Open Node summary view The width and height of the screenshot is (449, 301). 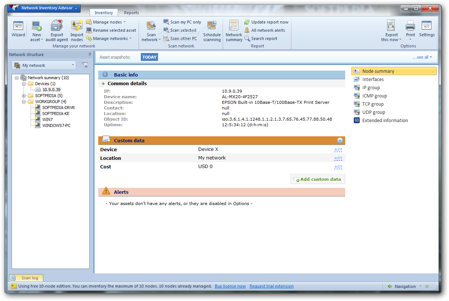point(394,71)
